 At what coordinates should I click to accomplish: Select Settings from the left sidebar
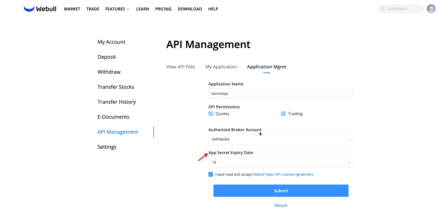[x=107, y=147]
